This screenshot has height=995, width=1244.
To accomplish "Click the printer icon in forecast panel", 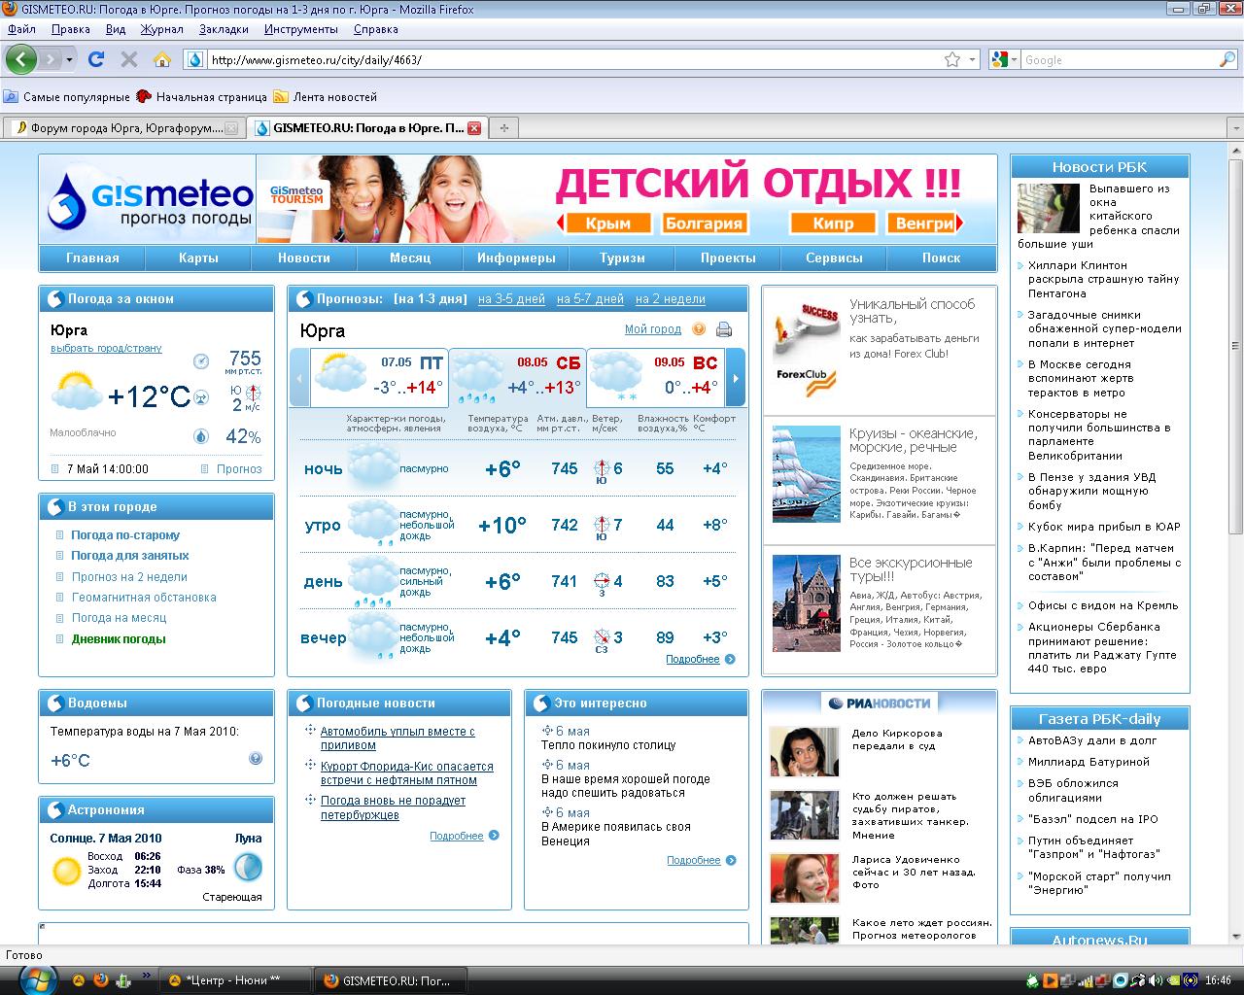I will (x=724, y=329).
